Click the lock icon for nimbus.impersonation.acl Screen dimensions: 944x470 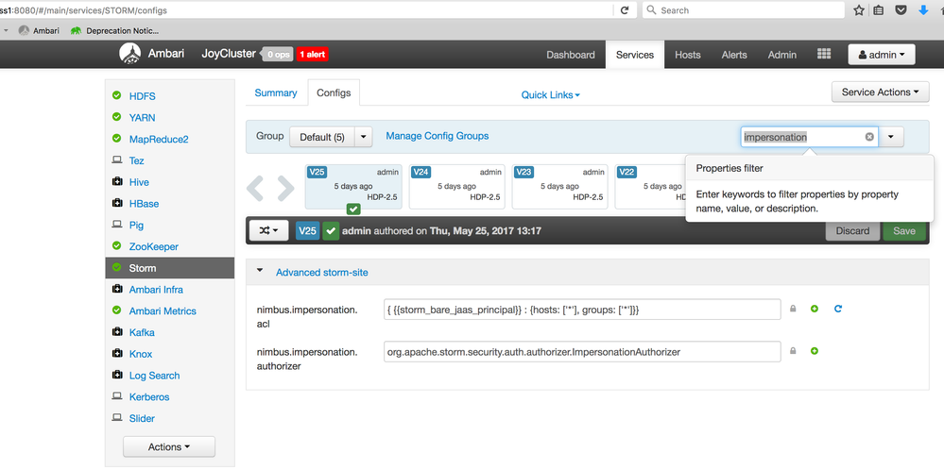[793, 309]
